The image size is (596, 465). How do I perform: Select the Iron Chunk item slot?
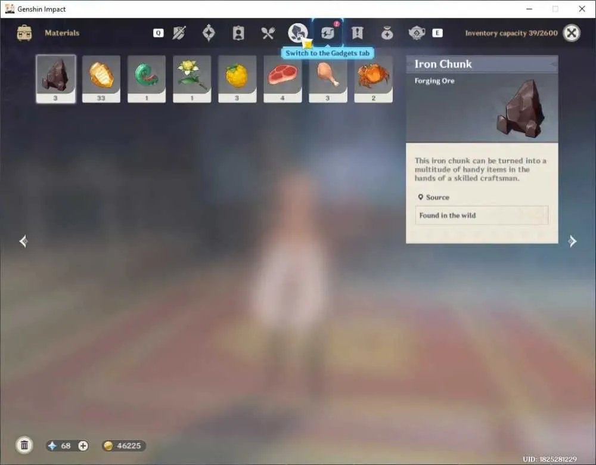click(x=56, y=79)
